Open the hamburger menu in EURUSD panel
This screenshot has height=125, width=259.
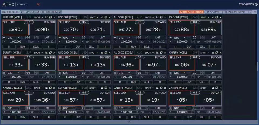4,38
